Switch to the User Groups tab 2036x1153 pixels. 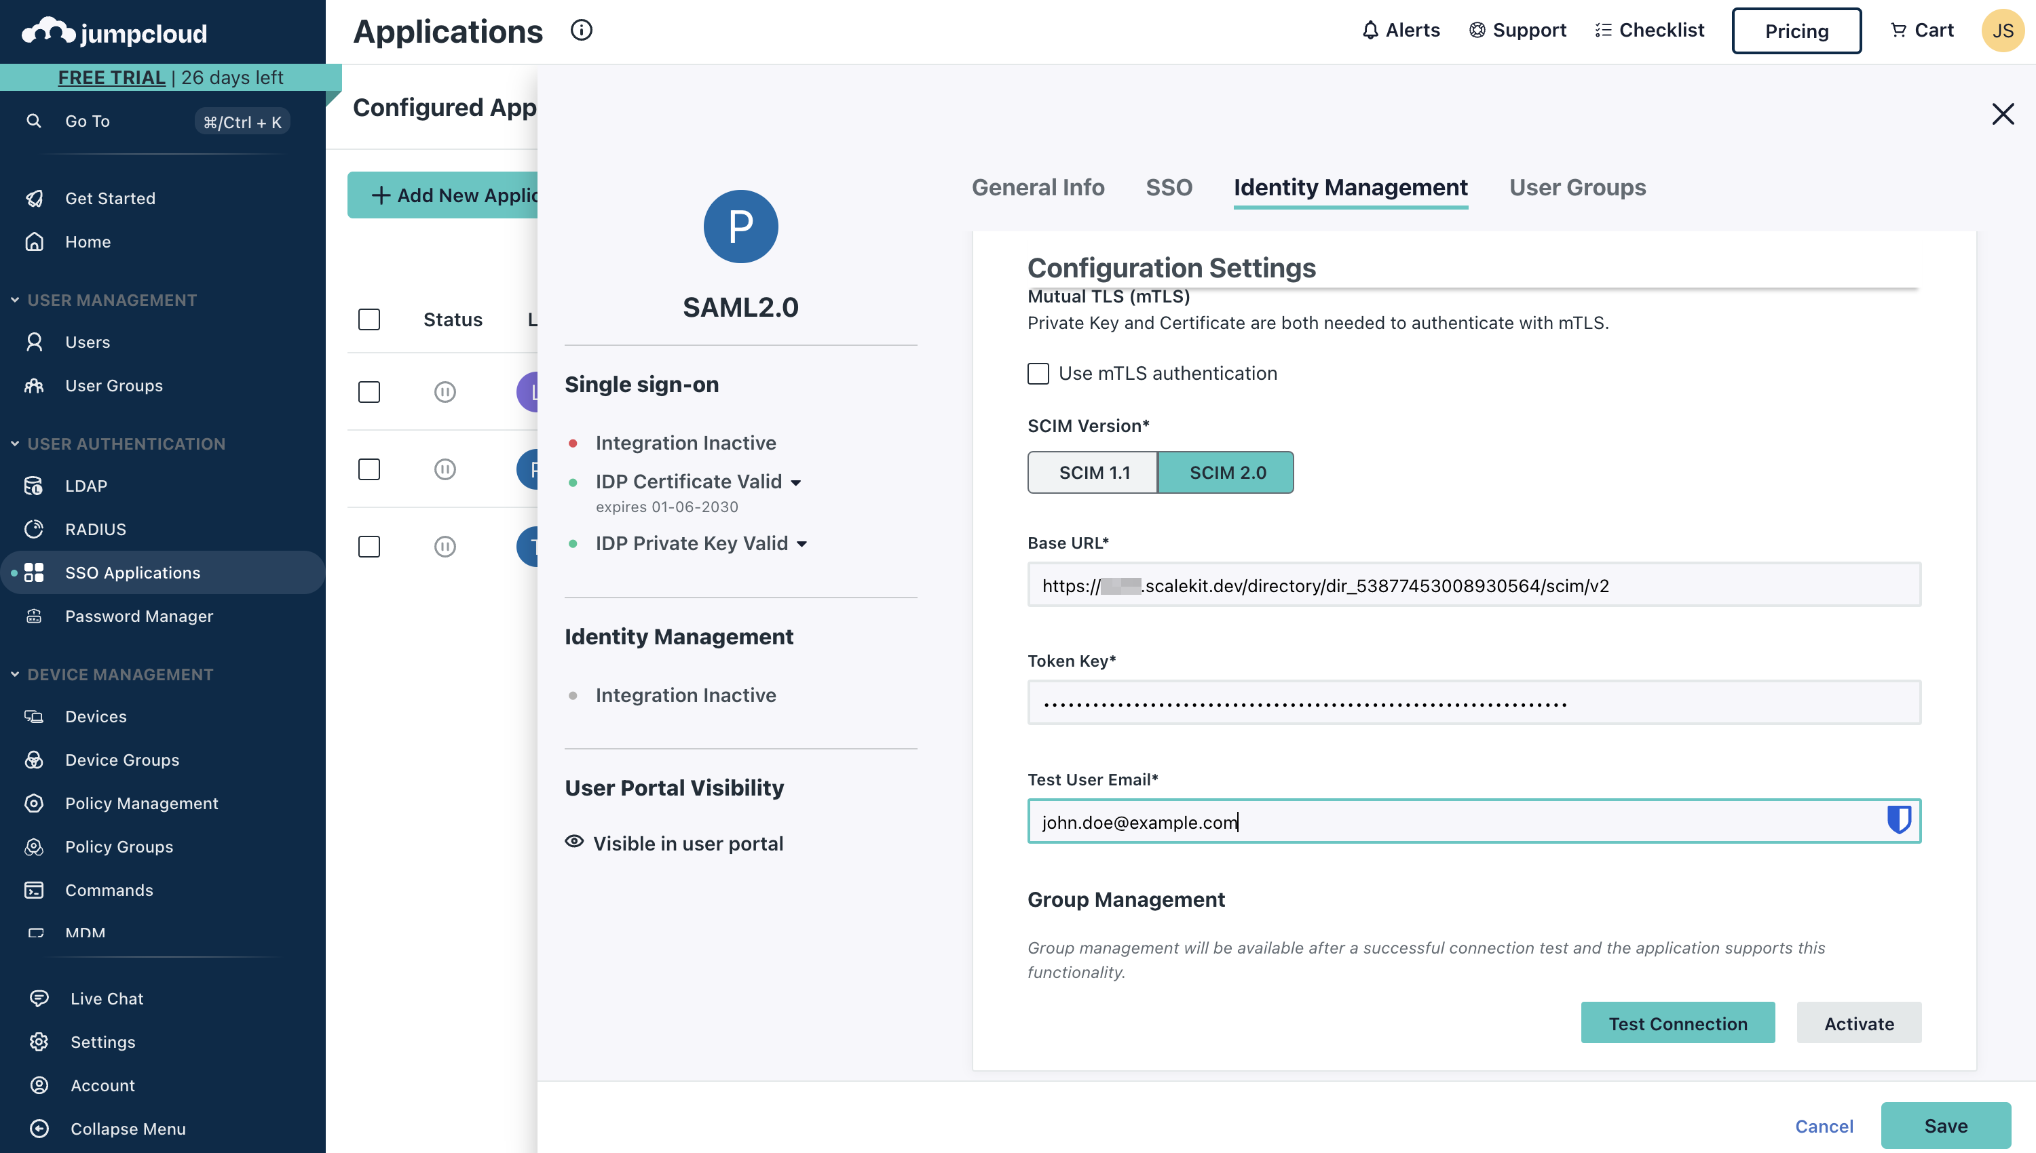[x=1577, y=188]
